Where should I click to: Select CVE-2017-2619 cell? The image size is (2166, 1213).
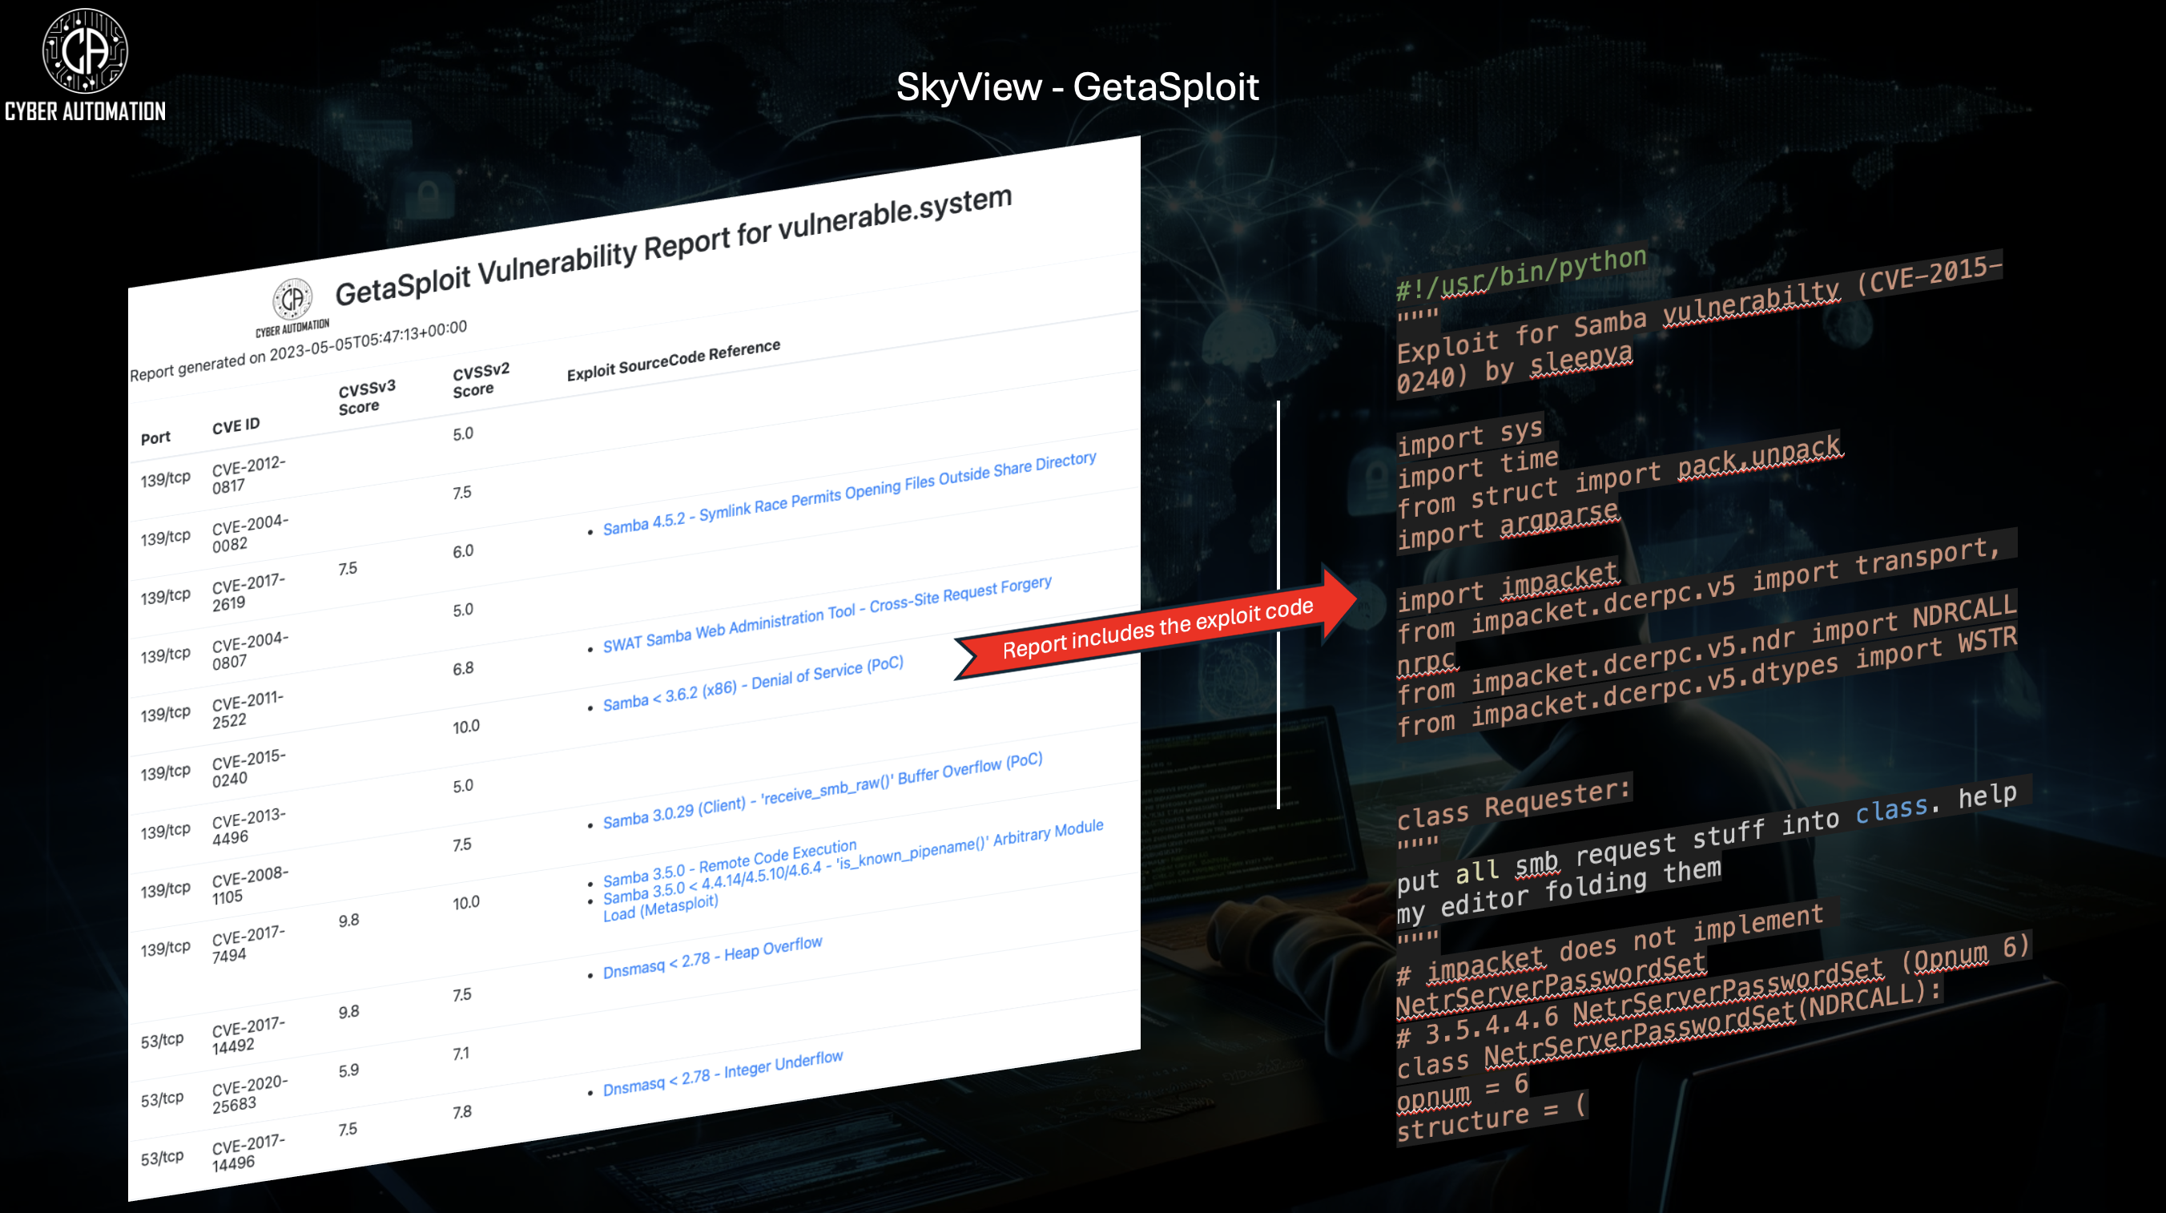coord(249,592)
